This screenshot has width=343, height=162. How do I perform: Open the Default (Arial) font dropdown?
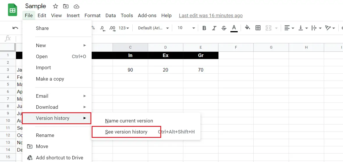(154, 28)
